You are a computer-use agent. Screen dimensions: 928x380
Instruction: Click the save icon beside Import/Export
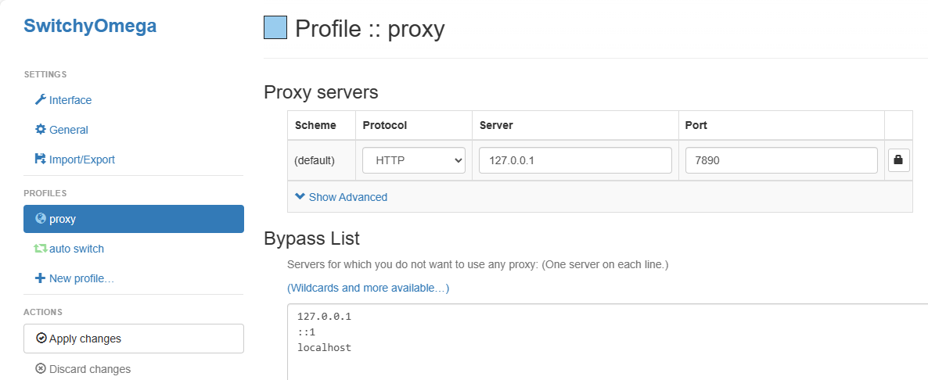[x=41, y=160]
